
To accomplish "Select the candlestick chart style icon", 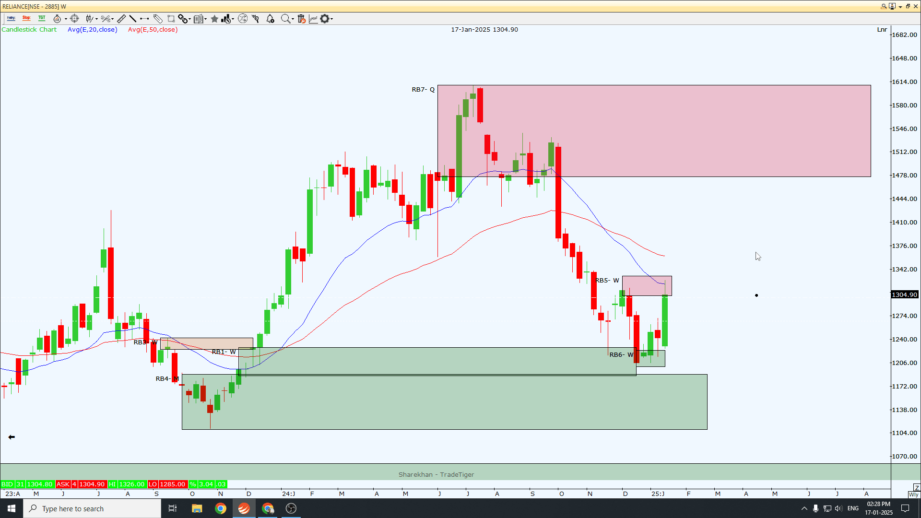I will tap(89, 19).
